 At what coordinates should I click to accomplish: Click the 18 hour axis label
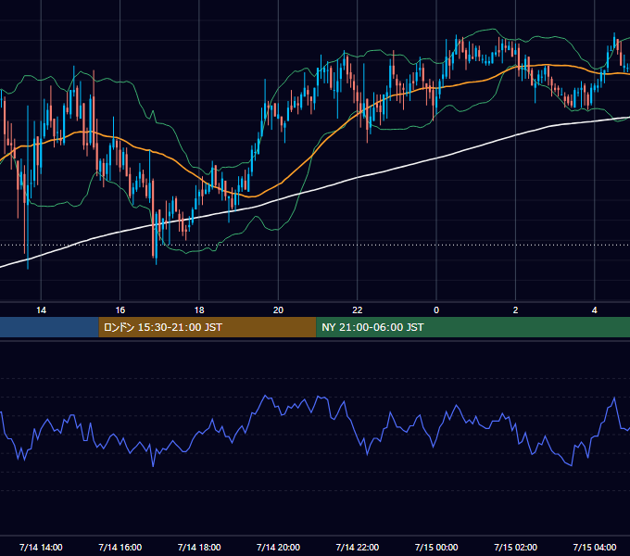pyautogui.click(x=199, y=310)
